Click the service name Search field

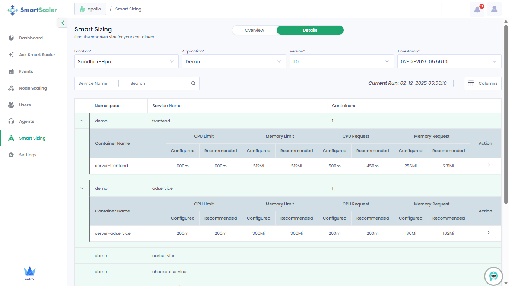tap(158, 84)
